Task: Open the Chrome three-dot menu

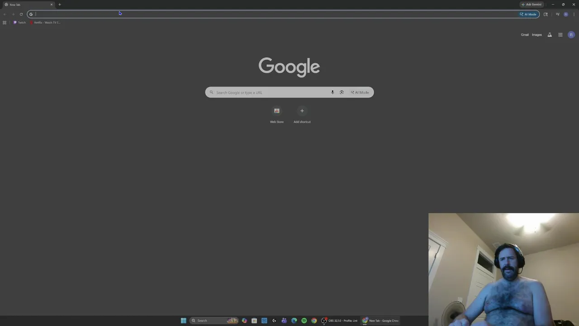Action: tap(574, 14)
